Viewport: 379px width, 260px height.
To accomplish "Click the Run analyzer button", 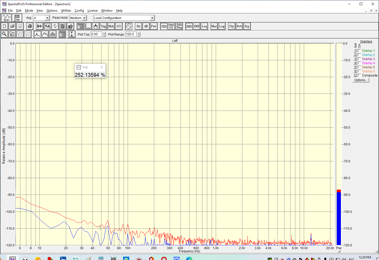I will (x=6, y=18).
